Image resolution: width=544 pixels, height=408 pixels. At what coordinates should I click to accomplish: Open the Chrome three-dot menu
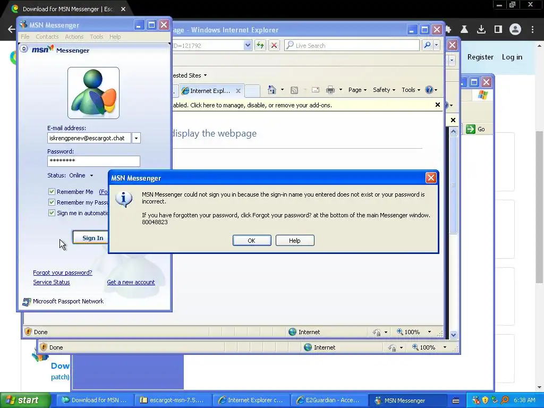pyautogui.click(x=532, y=30)
